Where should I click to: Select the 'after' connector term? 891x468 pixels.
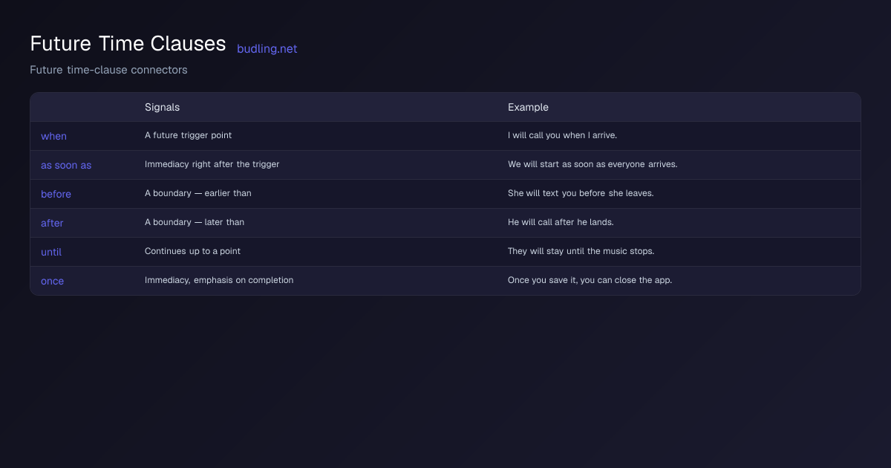(52, 223)
